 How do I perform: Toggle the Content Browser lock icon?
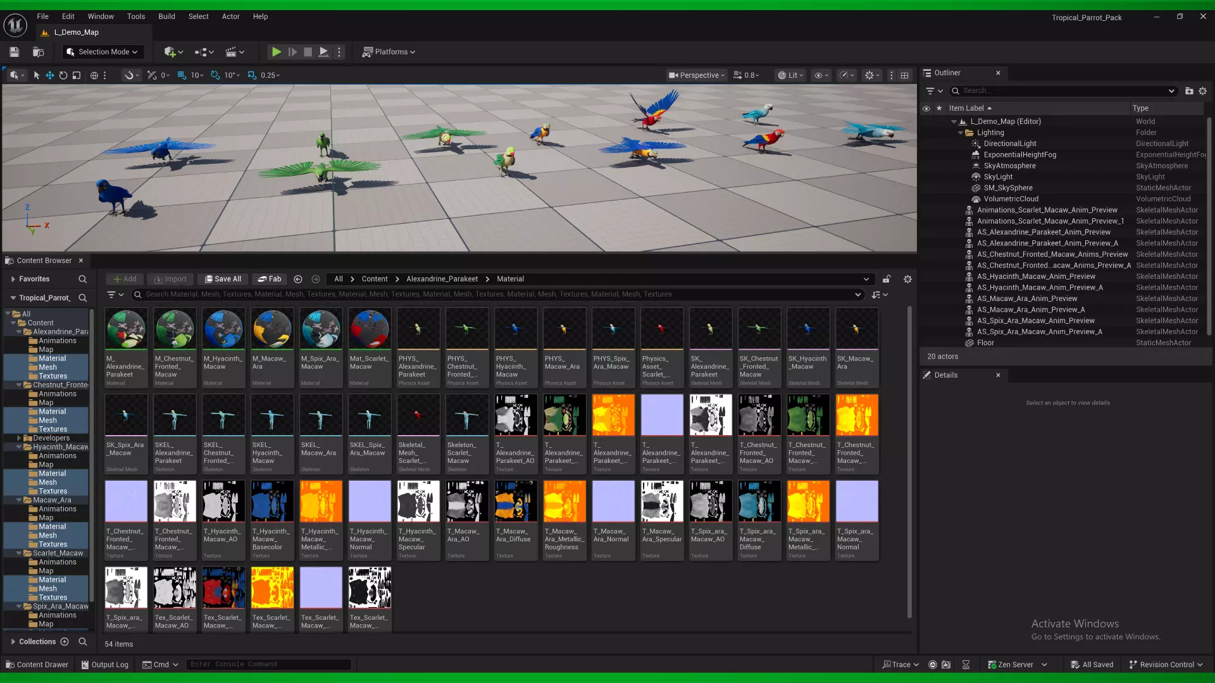887,279
